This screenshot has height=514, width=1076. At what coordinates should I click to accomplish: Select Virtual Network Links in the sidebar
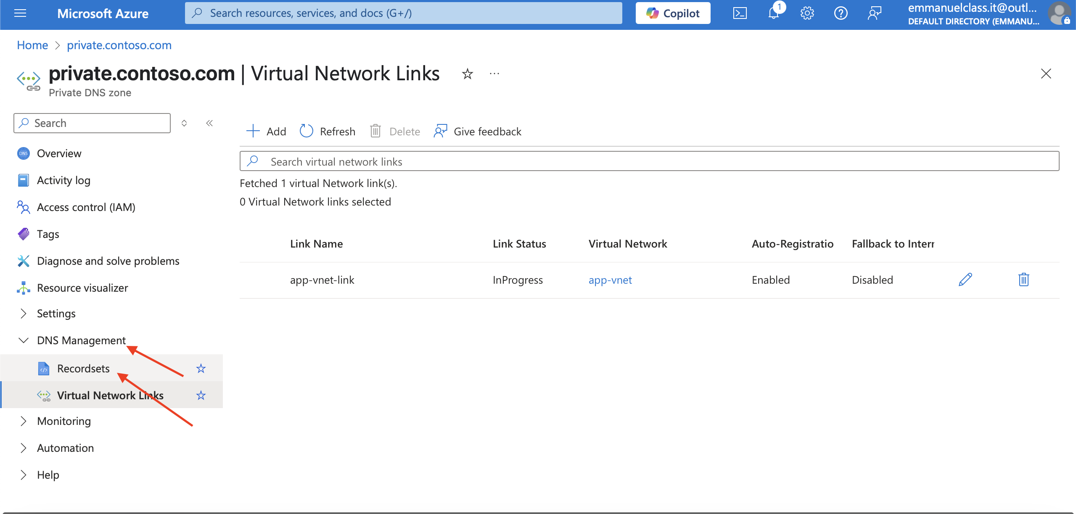[x=110, y=395]
